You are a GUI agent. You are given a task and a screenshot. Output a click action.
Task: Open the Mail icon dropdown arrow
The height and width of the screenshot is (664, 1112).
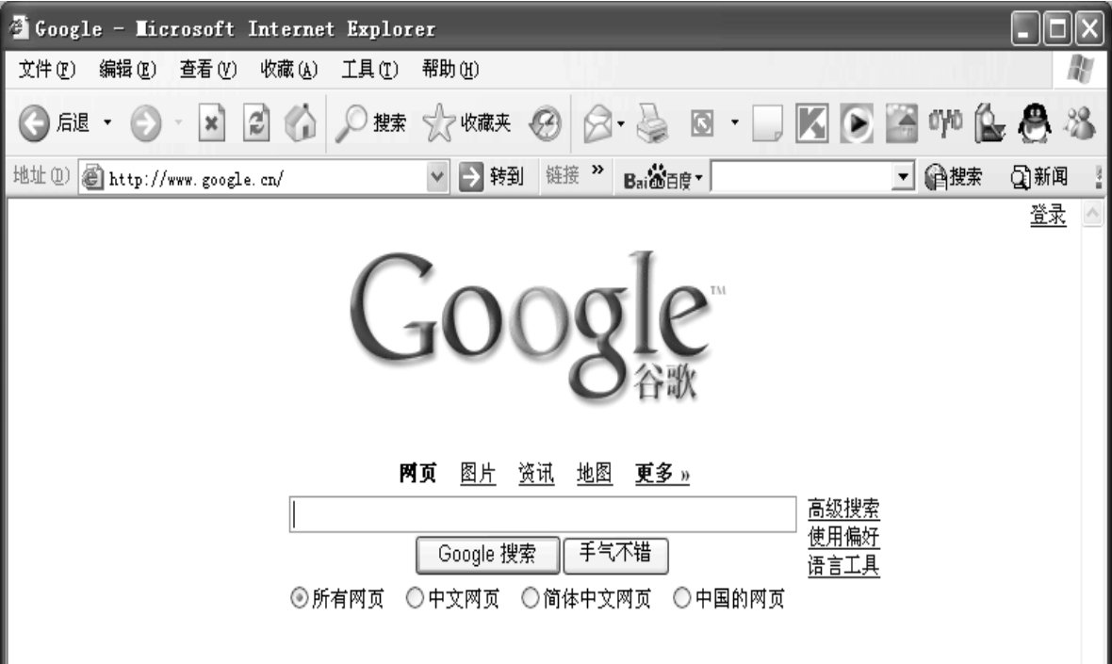pyautogui.click(x=621, y=124)
